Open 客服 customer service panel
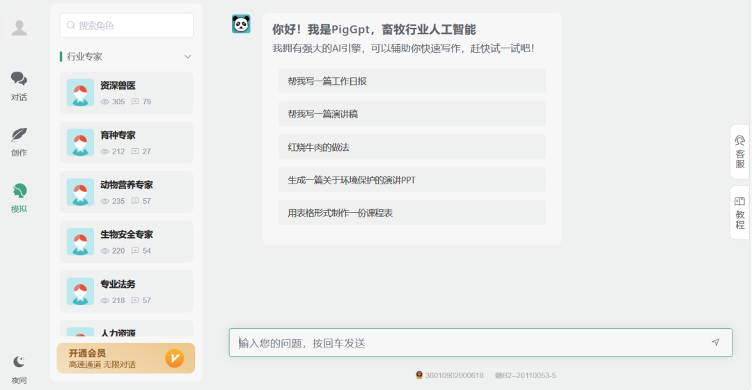 [739, 152]
